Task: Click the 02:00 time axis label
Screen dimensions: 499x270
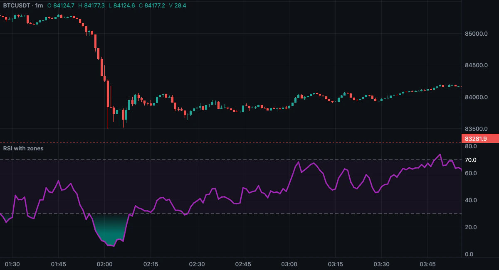Action: pos(104,265)
